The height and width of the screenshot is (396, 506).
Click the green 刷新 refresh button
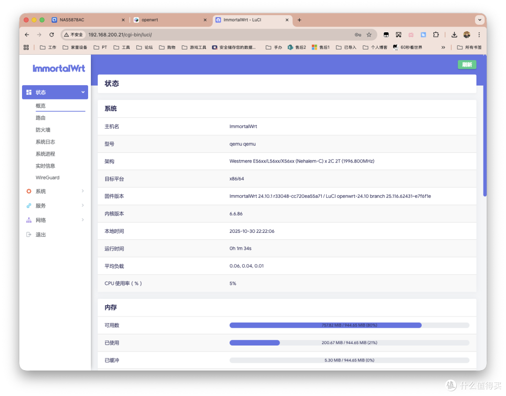tap(467, 65)
